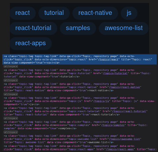
Task: Click the /topics/react-apps href link in inspector
Action: click(120, 149)
